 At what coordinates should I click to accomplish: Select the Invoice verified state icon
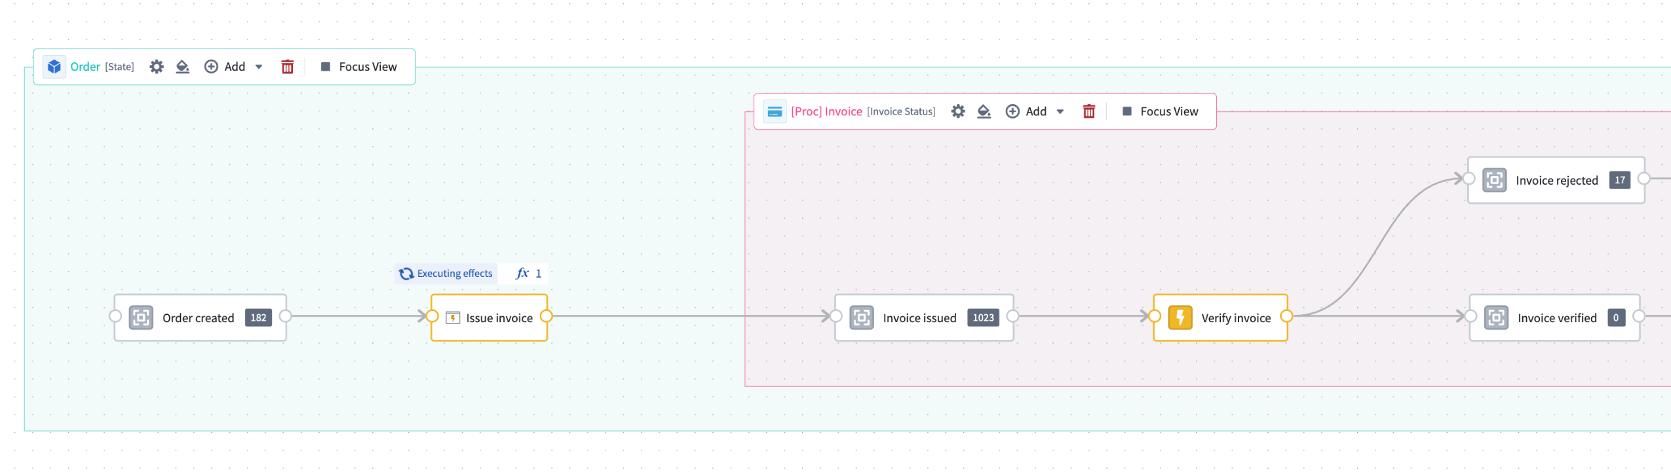tap(1496, 318)
